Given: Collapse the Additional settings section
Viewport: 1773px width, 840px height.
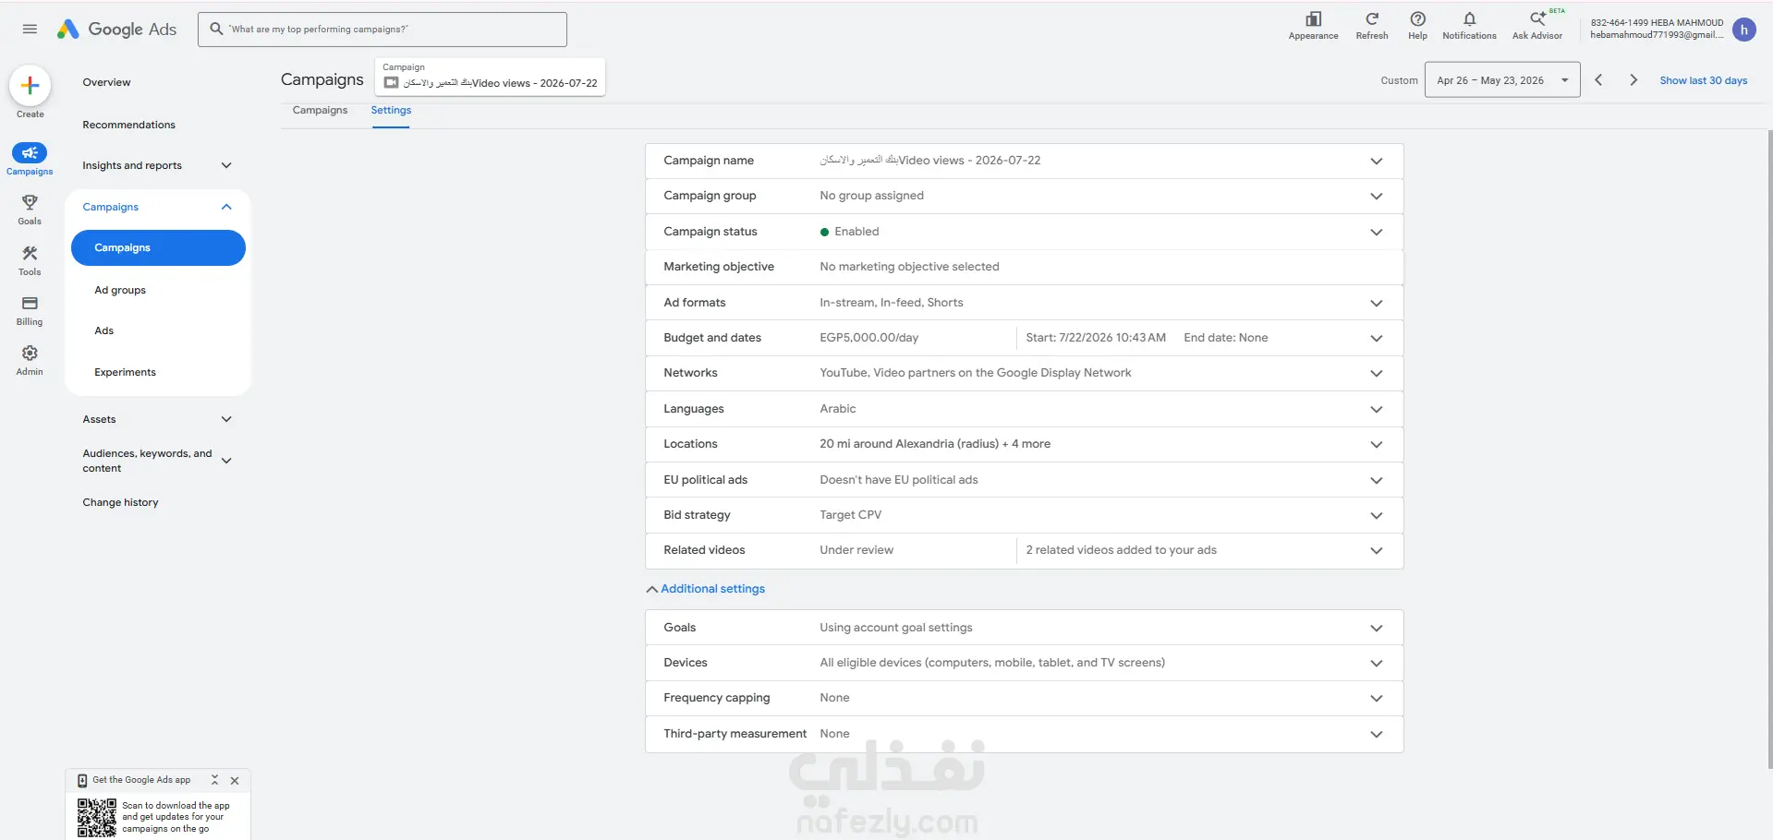Looking at the screenshot, I should [x=706, y=589].
